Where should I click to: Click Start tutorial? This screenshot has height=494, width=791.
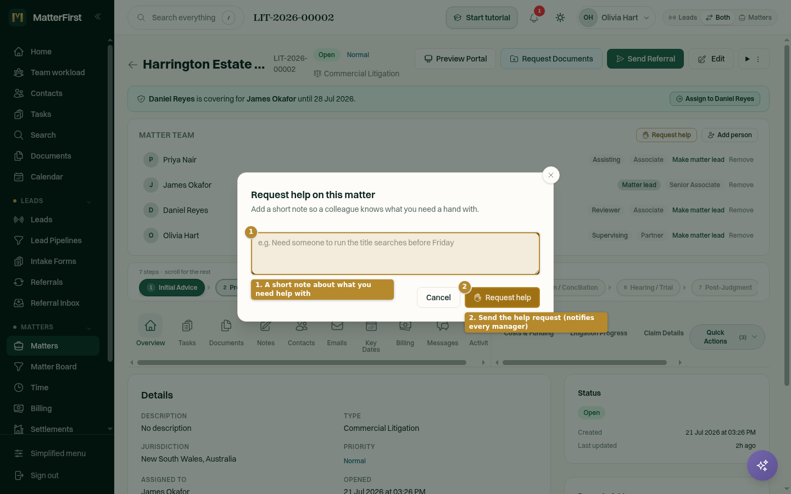pos(482,18)
